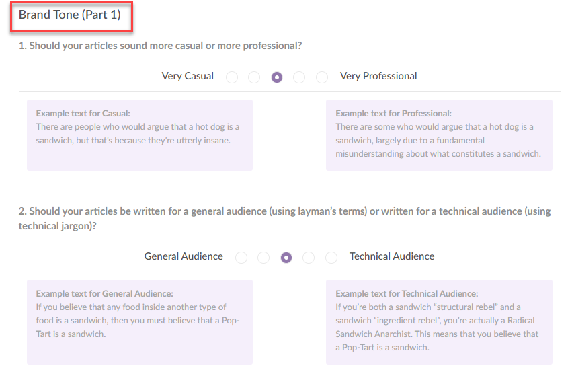Select the first radio next to Very Casual
Image resolution: width=570 pixels, height=382 pixels.
point(232,77)
